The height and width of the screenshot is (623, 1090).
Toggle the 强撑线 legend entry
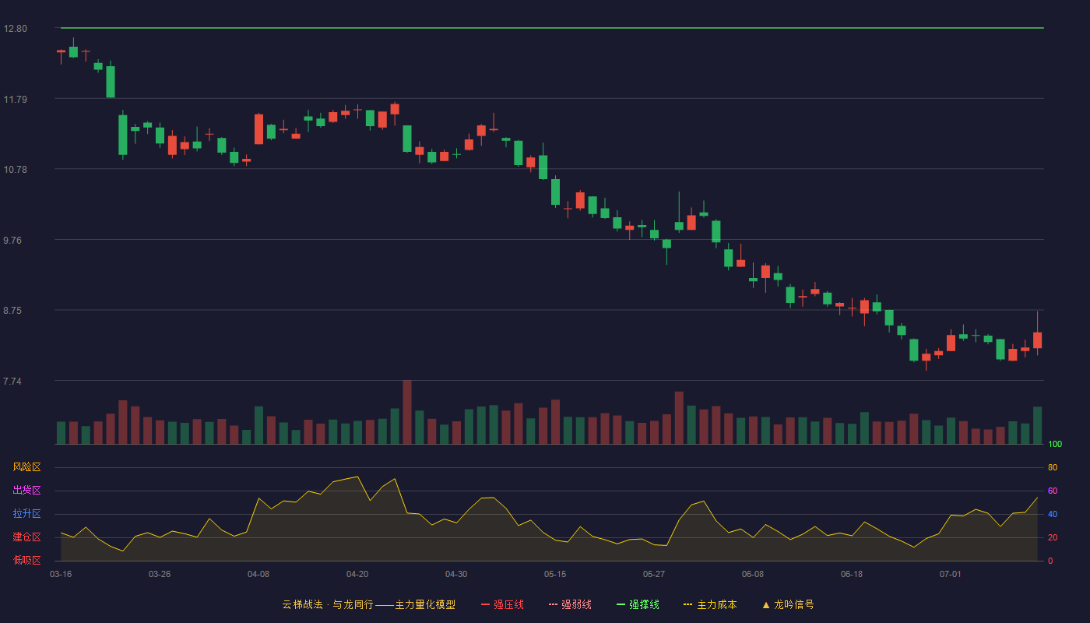638,604
